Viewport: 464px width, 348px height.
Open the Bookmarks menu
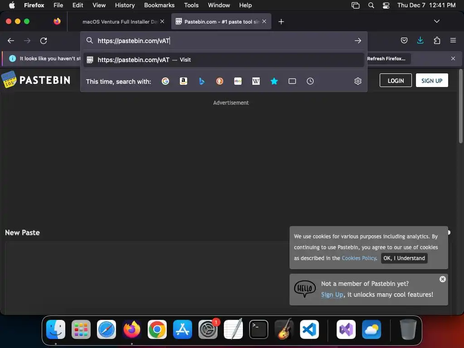[x=159, y=5]
